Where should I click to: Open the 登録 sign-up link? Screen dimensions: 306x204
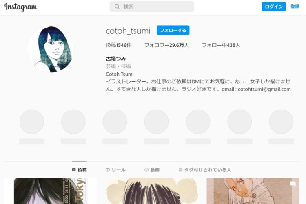[x=295, y=7]
